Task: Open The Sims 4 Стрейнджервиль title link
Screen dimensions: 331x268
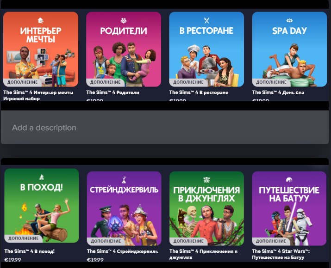Action: [122, 251]
